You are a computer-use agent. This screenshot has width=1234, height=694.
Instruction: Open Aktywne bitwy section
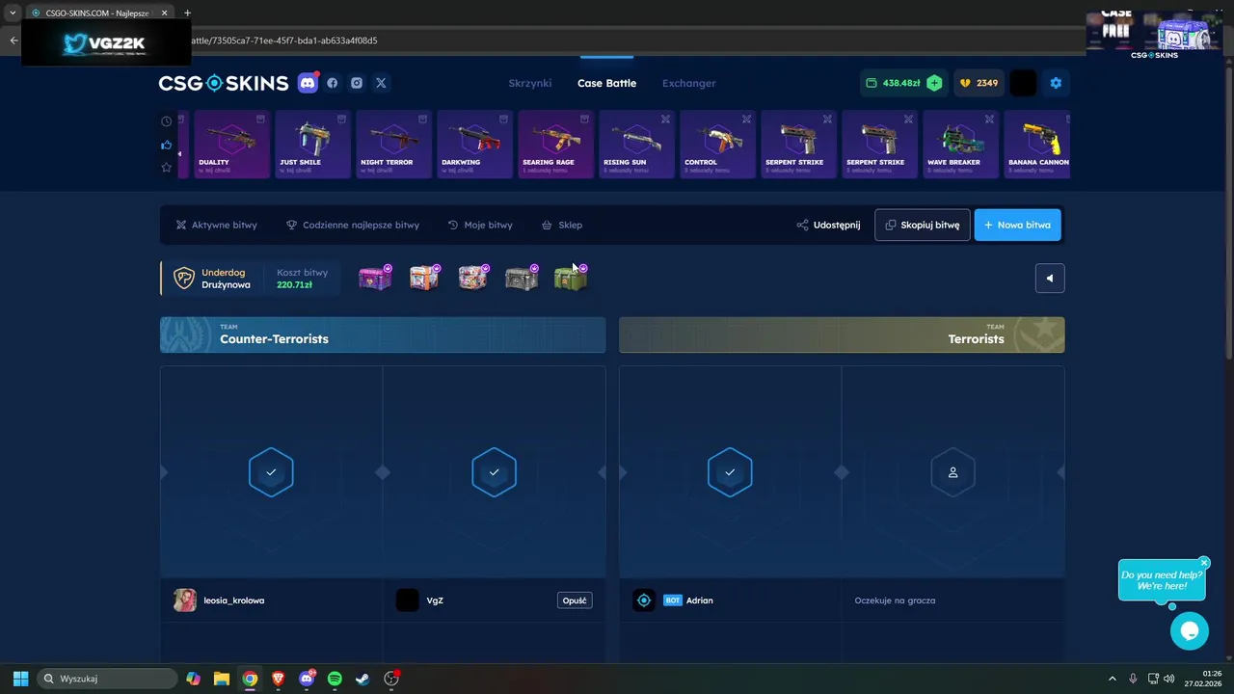pyautogui.click(x=217, y=225)
